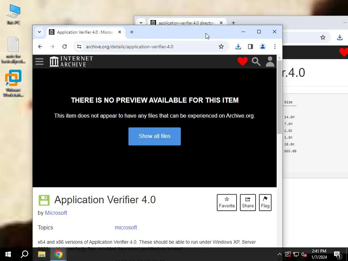The width and height of the screenshot is (348, 261).
Task: Bookmark star in background Chrome window
Action: pos(323,37)
